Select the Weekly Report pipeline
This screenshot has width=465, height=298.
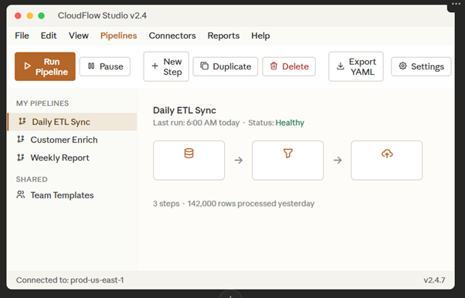72,157
